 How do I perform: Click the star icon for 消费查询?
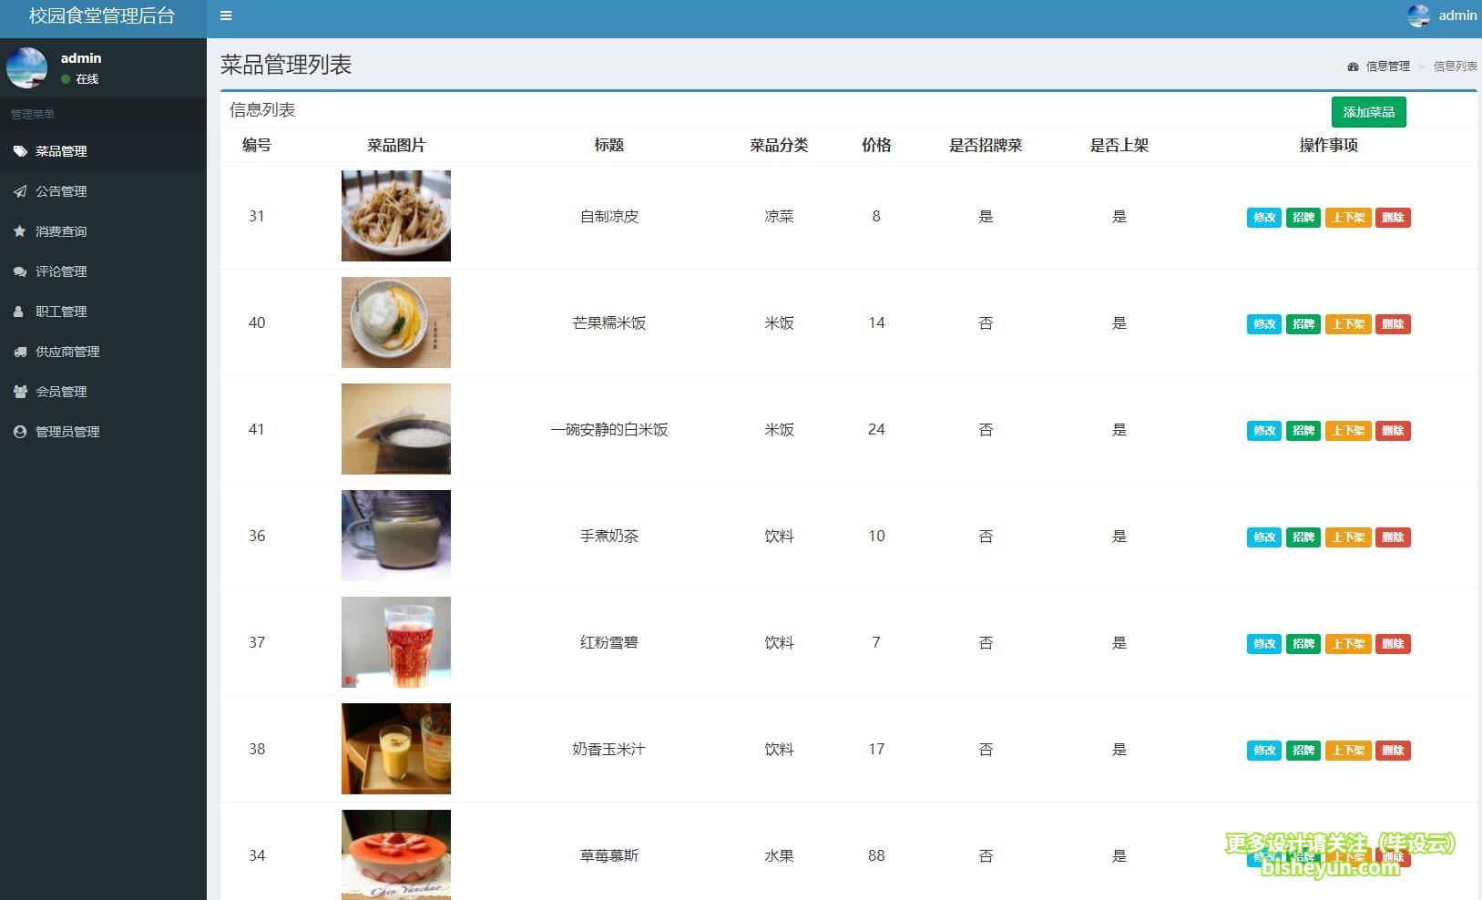[x=20, y=231]
